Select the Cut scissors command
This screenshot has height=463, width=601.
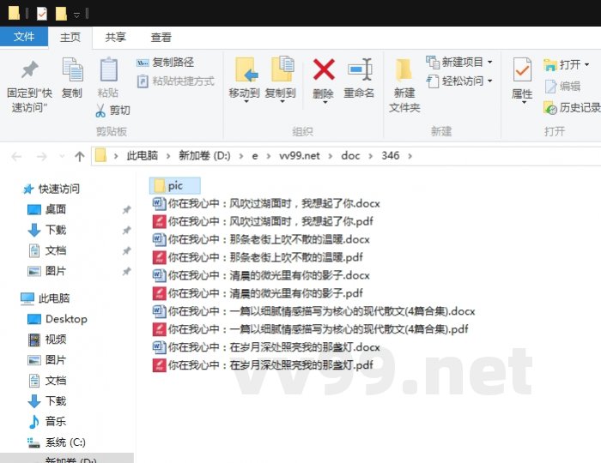[x=113, y=111]
